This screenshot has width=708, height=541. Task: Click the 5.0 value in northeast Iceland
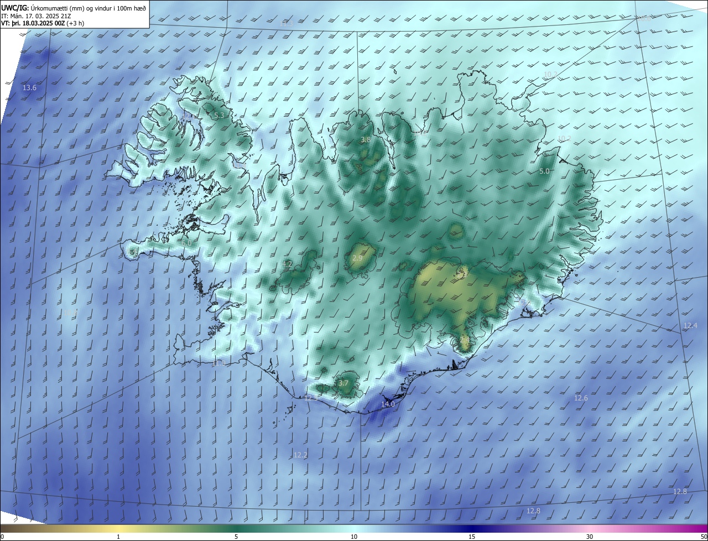[544, 171]
